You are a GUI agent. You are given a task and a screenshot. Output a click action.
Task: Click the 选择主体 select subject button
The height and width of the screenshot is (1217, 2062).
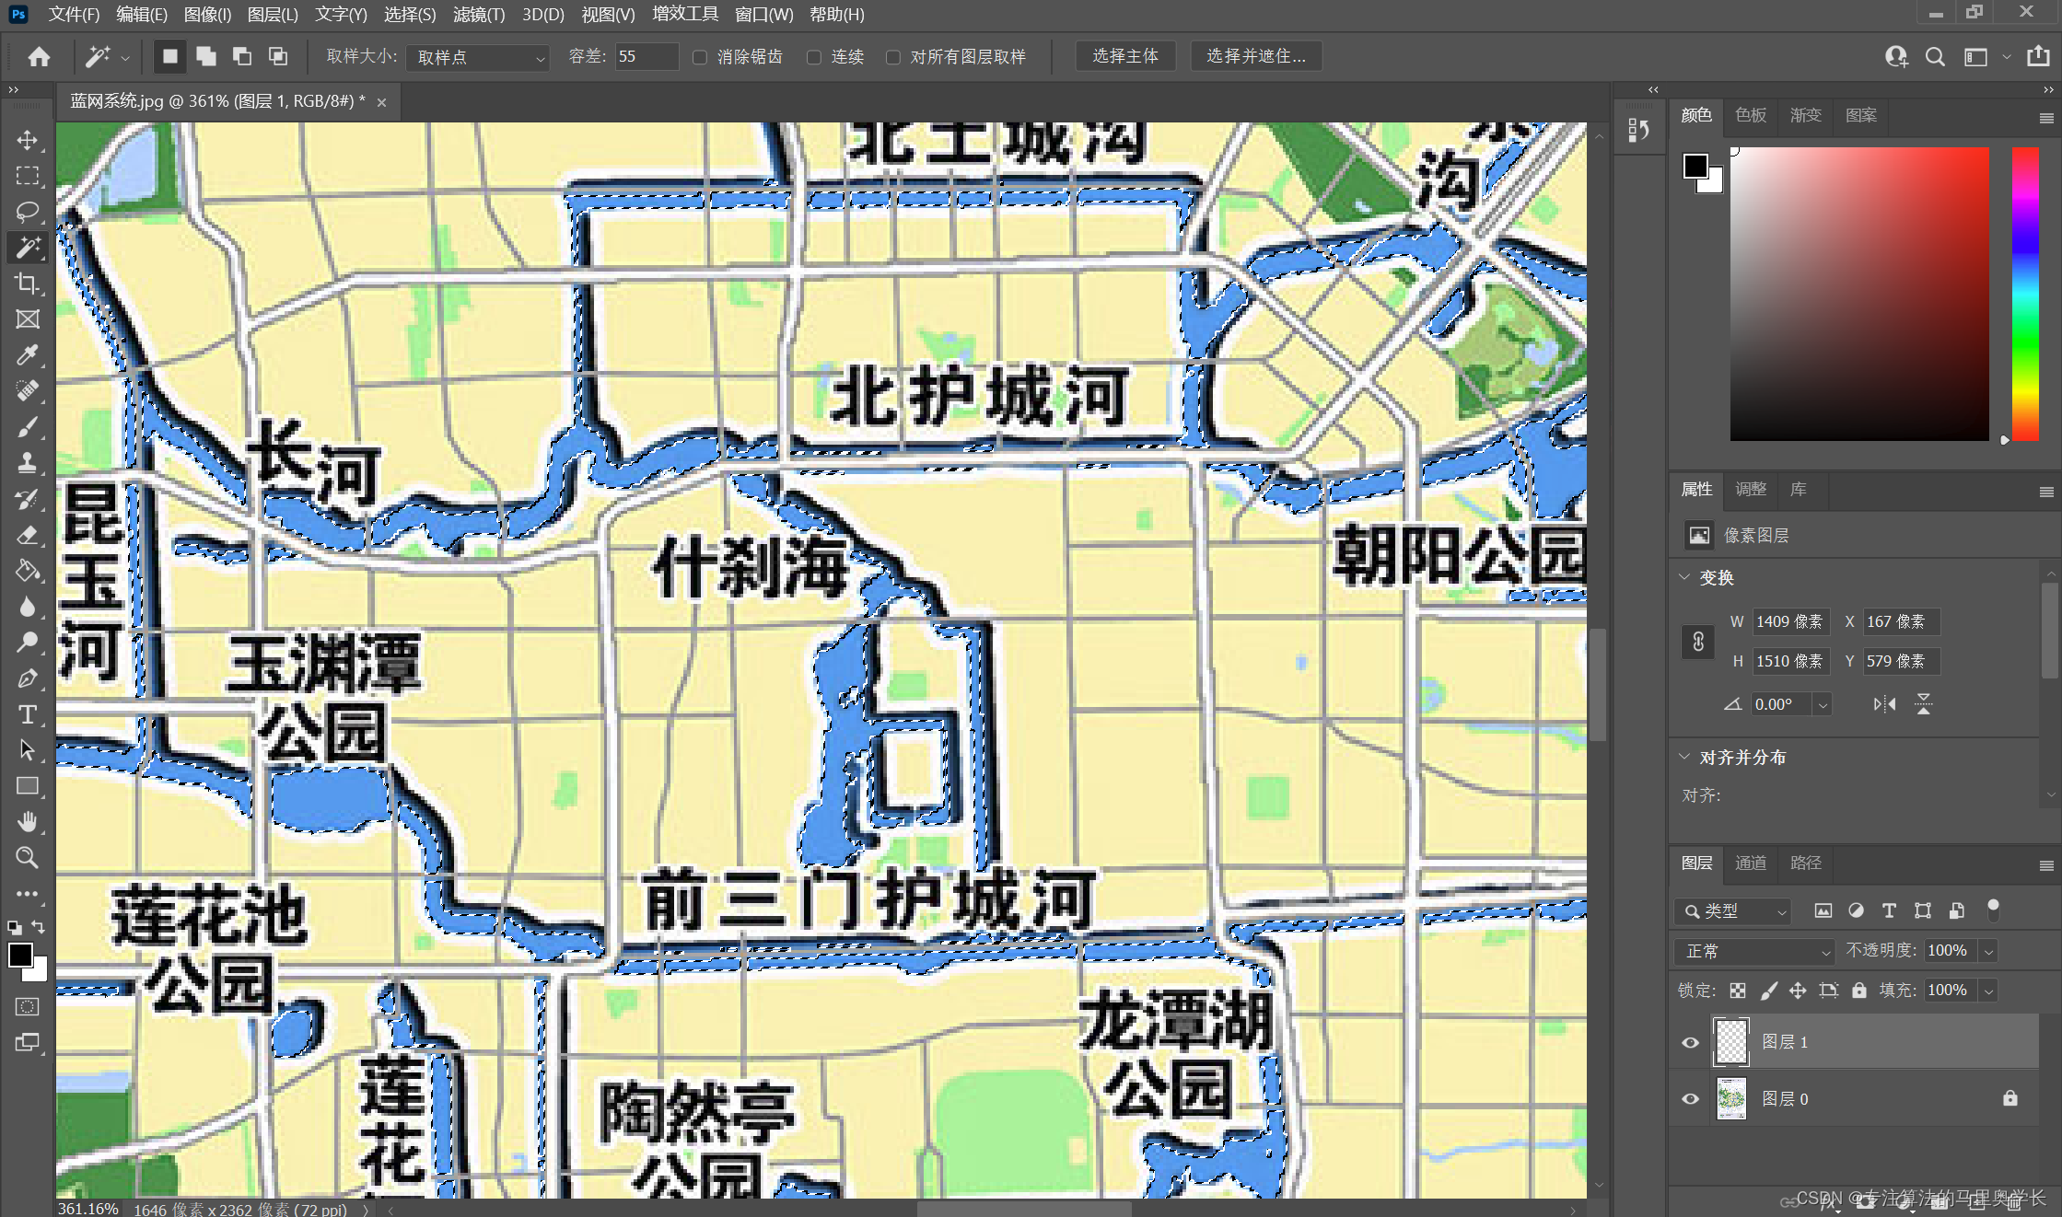[1125, 56]
